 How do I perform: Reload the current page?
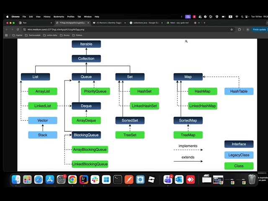click(18, 29)
